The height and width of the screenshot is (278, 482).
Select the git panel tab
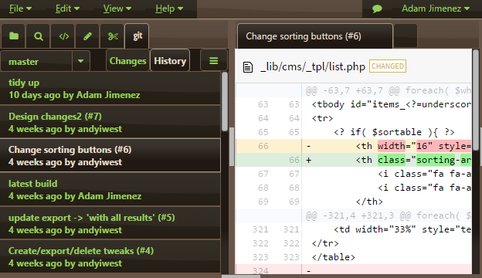click(x=137, y=36)
